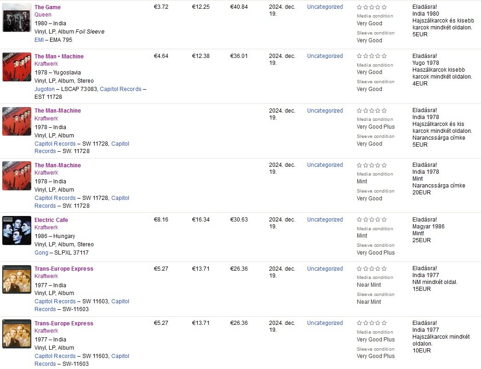This screenshot has width=481, height=369.
Task: Open the Electric Cafe cover thumbnail
Action: [17, 230]
